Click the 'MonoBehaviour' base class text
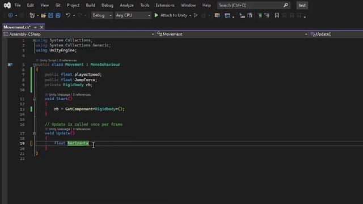This screenshot has width=363, height=204. point(105,65)
